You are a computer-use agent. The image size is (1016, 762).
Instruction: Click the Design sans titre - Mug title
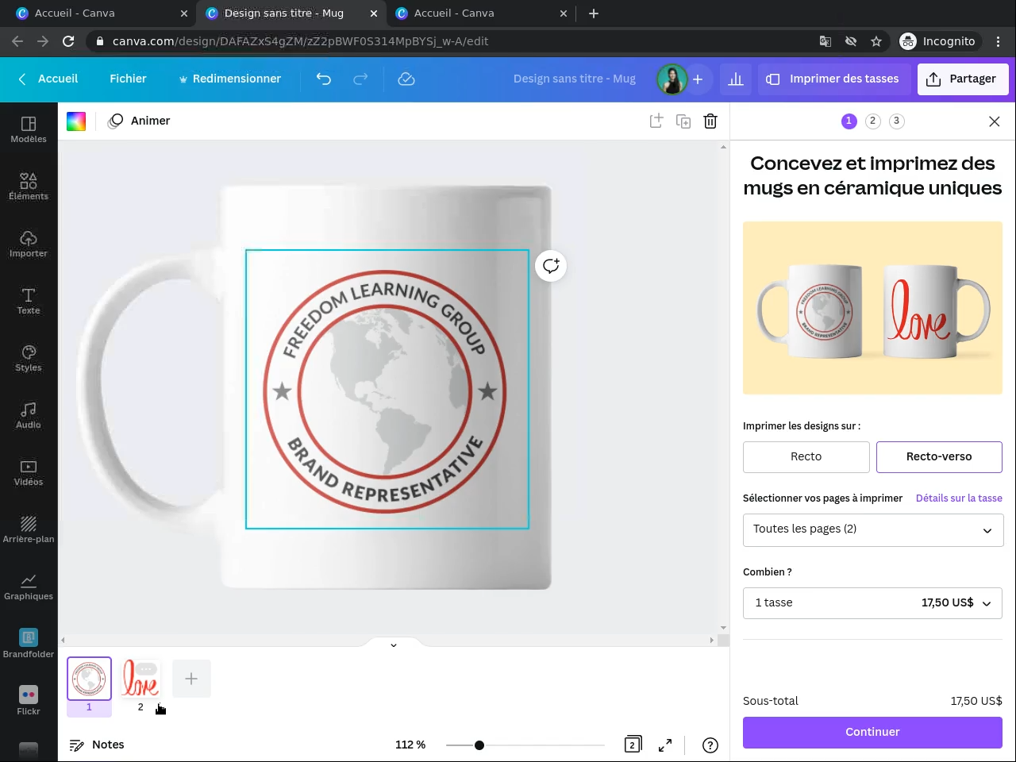tap(575, 79)
